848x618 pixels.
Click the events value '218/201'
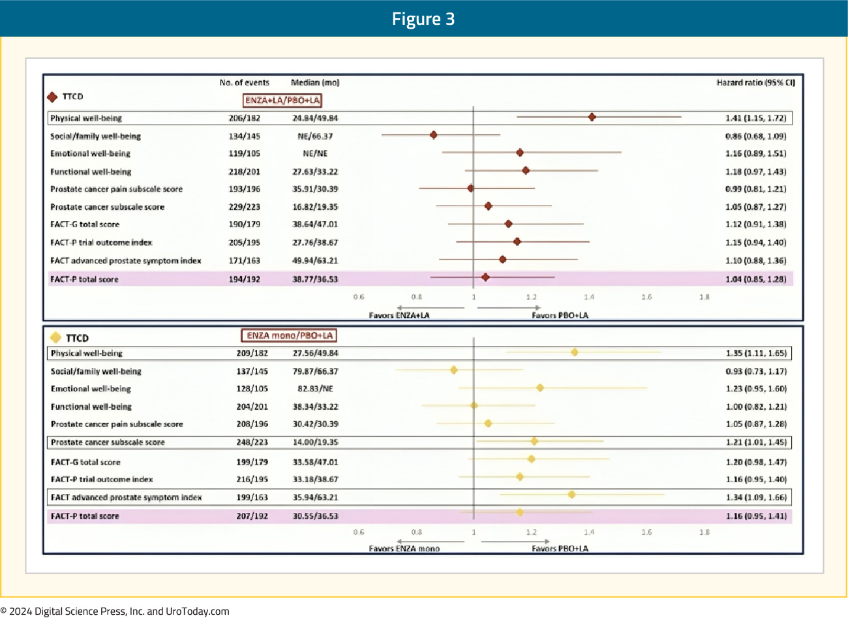point(244,172)
